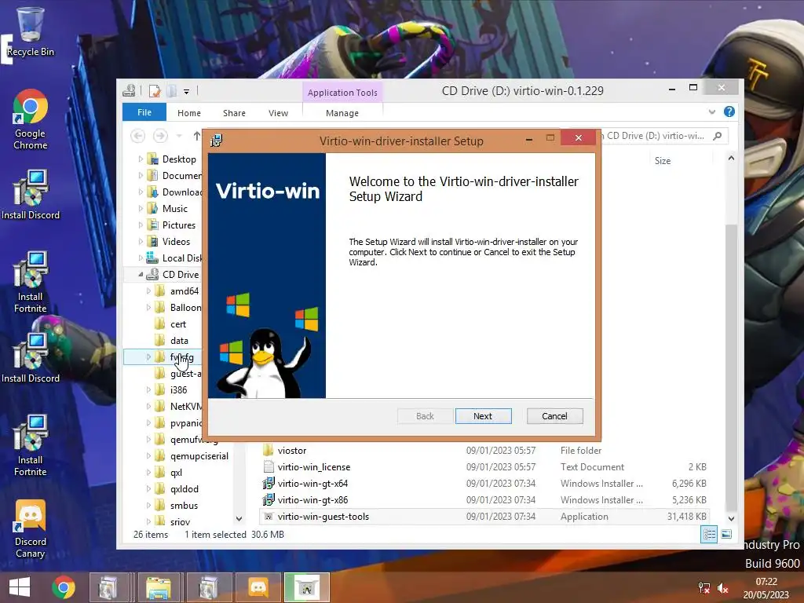
Task: Select the data folder in tree
Action: 179,341
